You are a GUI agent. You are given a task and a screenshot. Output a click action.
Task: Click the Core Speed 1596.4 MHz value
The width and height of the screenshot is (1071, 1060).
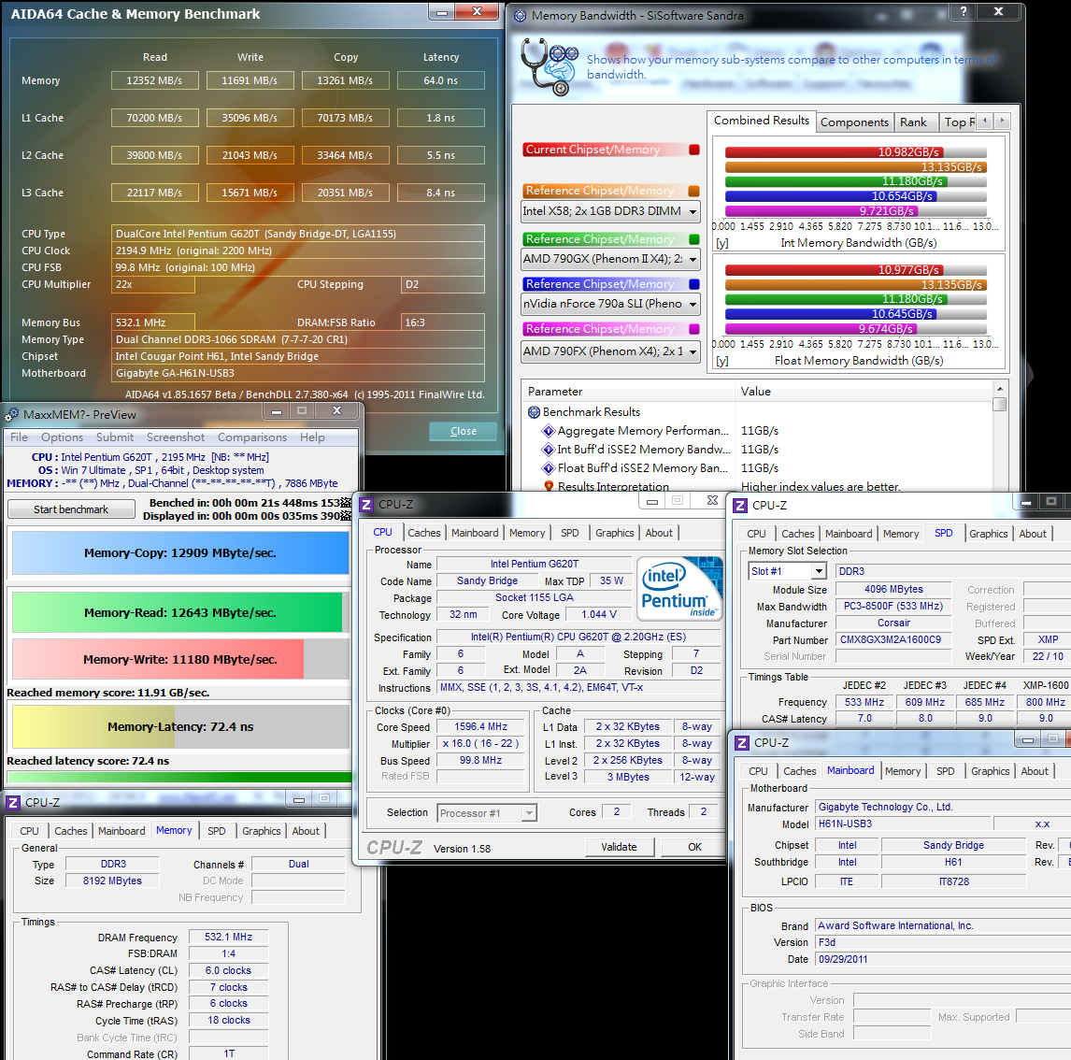[x=481, y=726]
